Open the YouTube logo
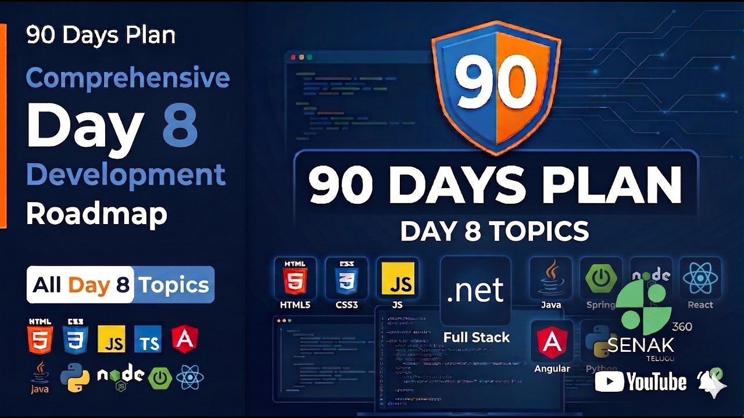Screen dimensions: 744x418 click(x=641, y=382)
